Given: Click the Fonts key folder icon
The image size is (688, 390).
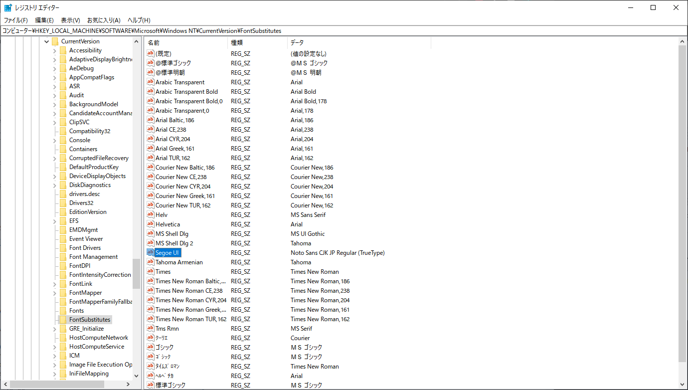Looking at the screenshot, I should [x=63, y=311].
